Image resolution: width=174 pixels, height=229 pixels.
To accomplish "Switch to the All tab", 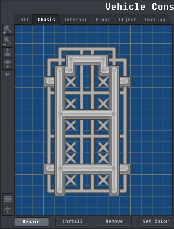I will [24, 19].
